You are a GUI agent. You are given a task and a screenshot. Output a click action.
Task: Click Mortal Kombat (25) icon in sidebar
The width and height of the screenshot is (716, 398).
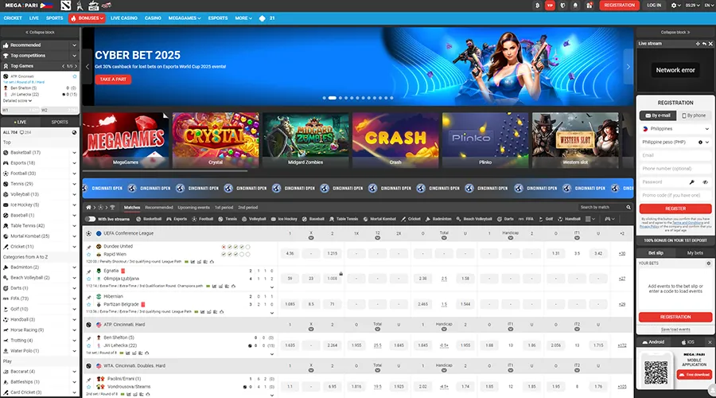point(6,236)
